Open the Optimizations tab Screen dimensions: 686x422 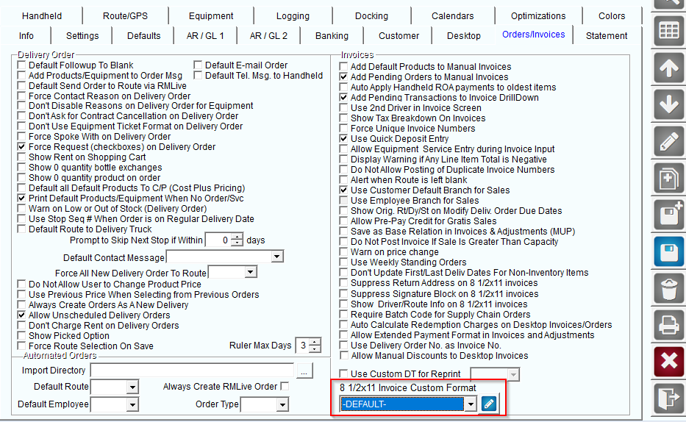click(x=538, y=16)
